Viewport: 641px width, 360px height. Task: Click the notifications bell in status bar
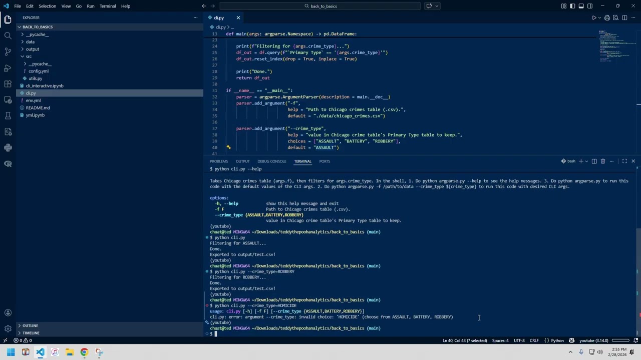(636, 340)
